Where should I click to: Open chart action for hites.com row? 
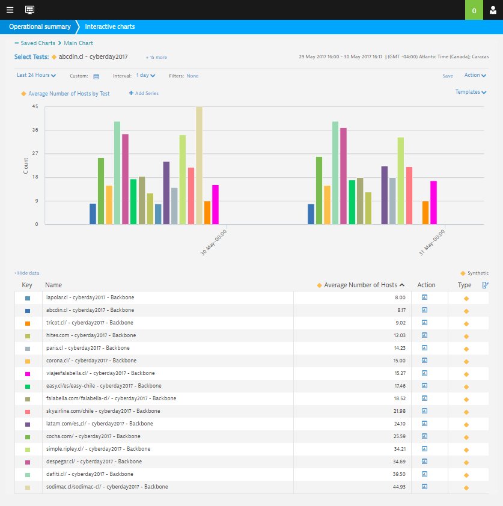(x=425, y=335)
